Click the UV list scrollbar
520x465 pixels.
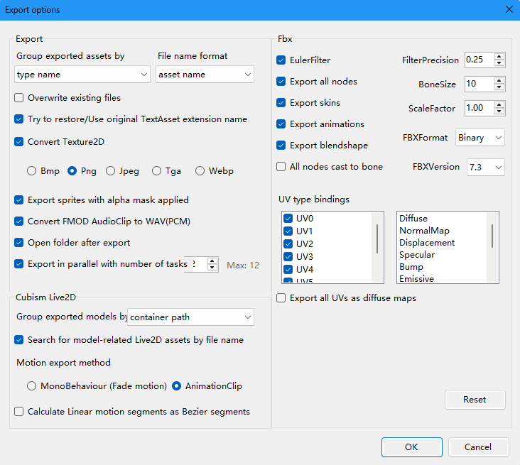coord(377,239)
